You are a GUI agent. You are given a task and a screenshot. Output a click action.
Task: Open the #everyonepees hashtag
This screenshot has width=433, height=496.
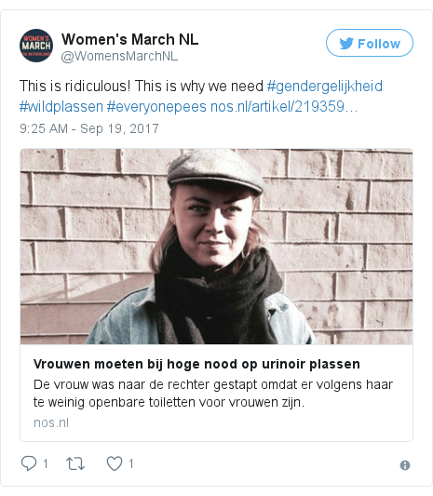(156, 107)
